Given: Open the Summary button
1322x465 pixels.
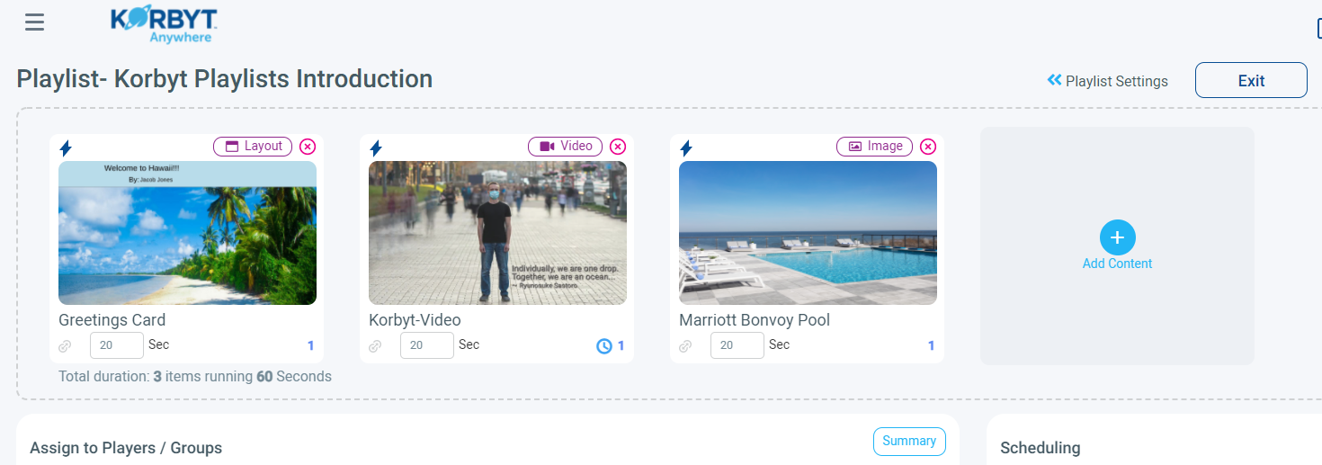Looking at the screenshot, I should (909, 441).
